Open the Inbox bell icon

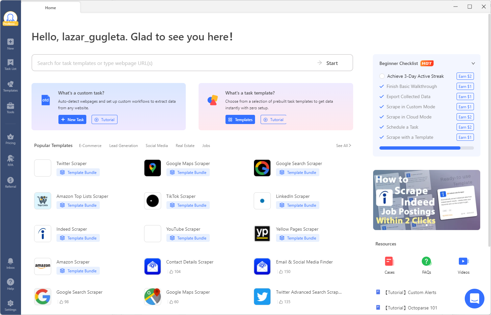11,261
